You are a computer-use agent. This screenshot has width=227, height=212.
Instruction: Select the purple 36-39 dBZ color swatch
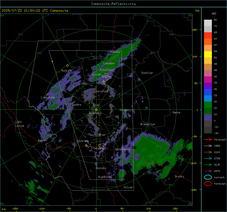(x=208, y=86)
